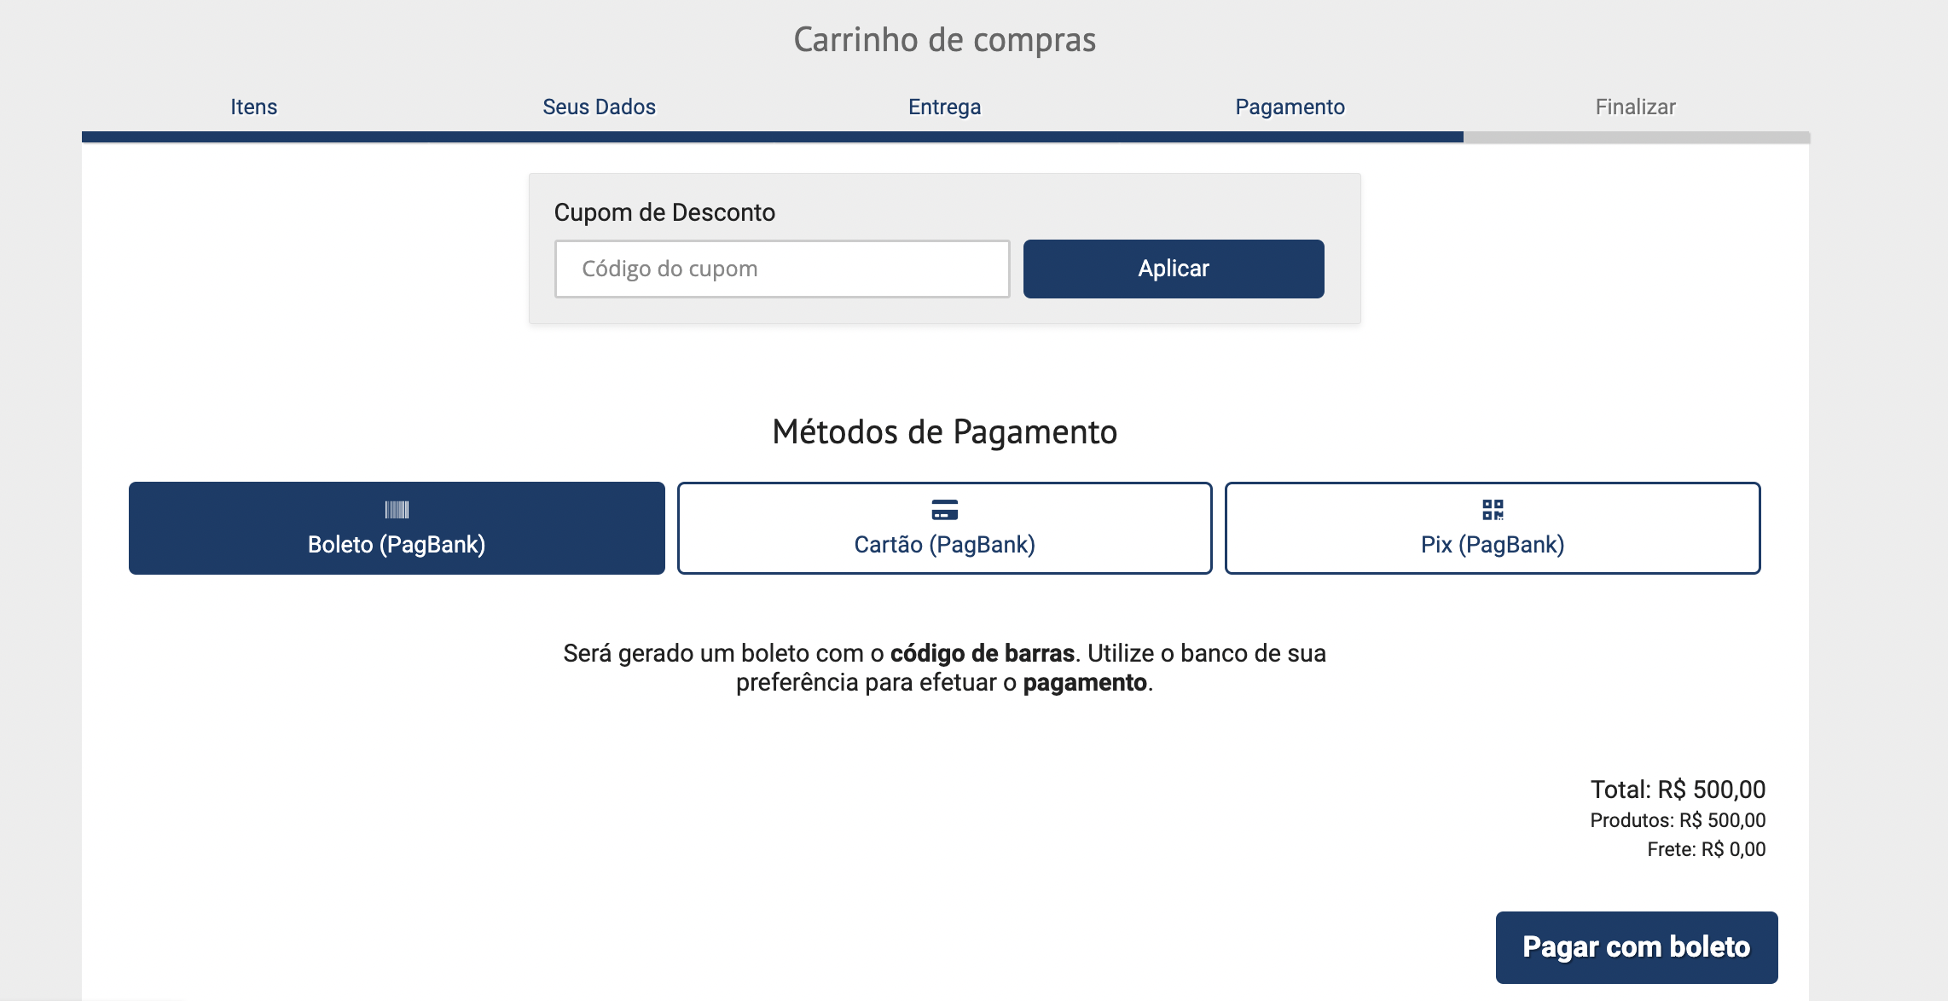The image size is (1948, 1001).
Task: Click the Métodos de Pagamento heading
Action: click(x=944, y=432)
